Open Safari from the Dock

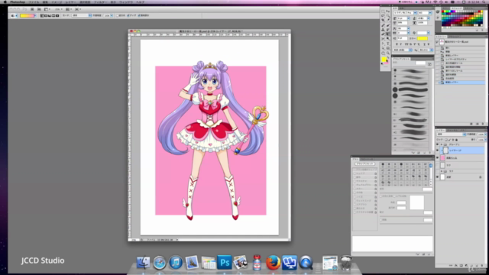click(160, 262)
